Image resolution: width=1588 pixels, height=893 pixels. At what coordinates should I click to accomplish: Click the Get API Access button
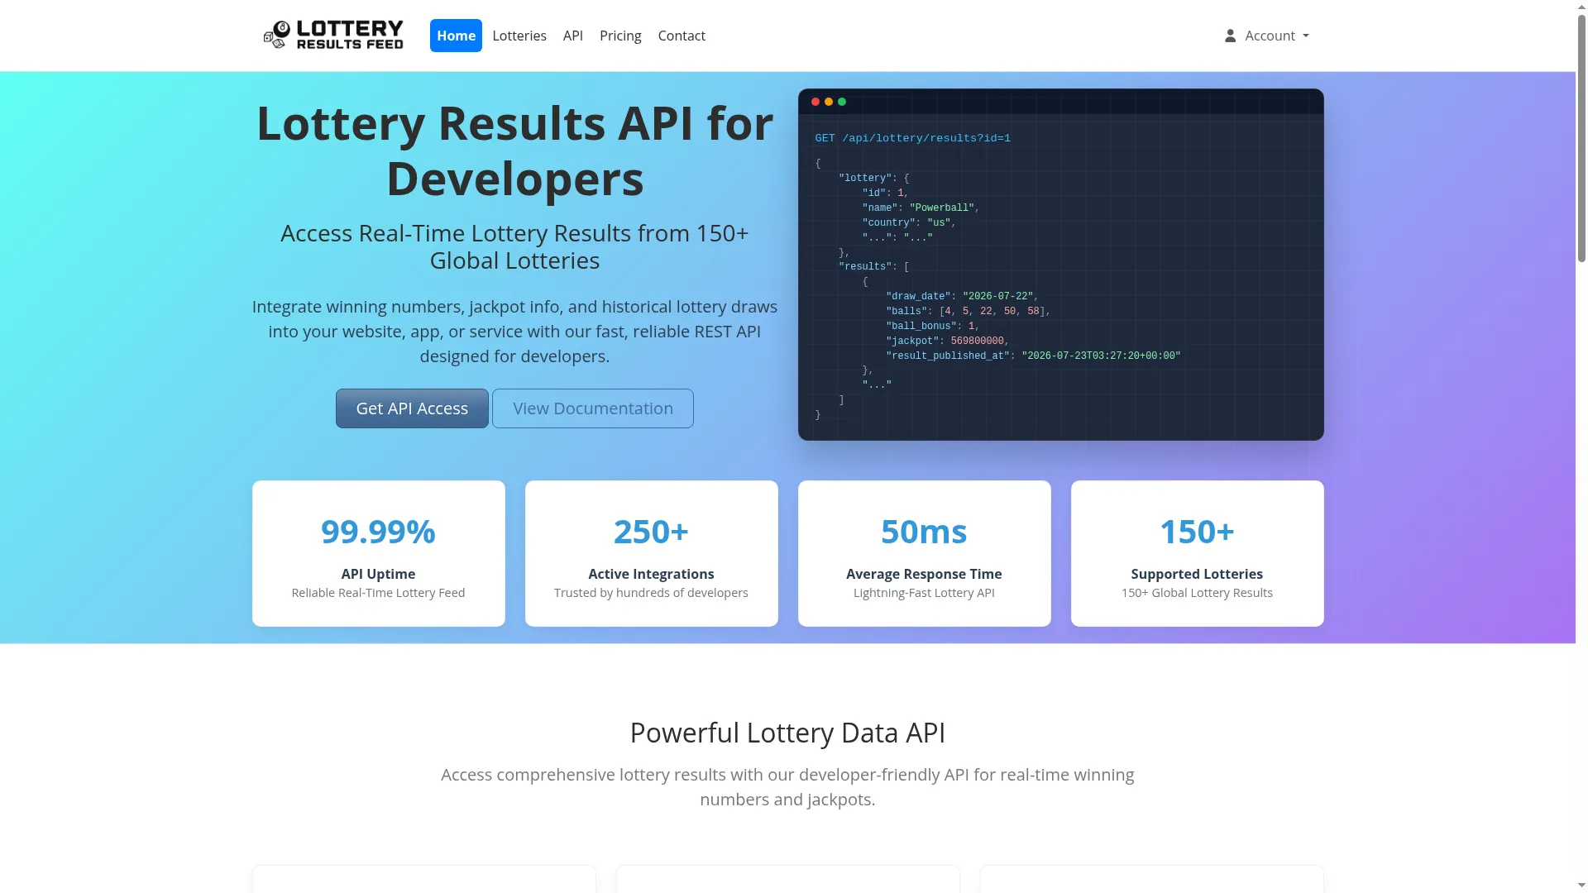[x=412, y=408]
